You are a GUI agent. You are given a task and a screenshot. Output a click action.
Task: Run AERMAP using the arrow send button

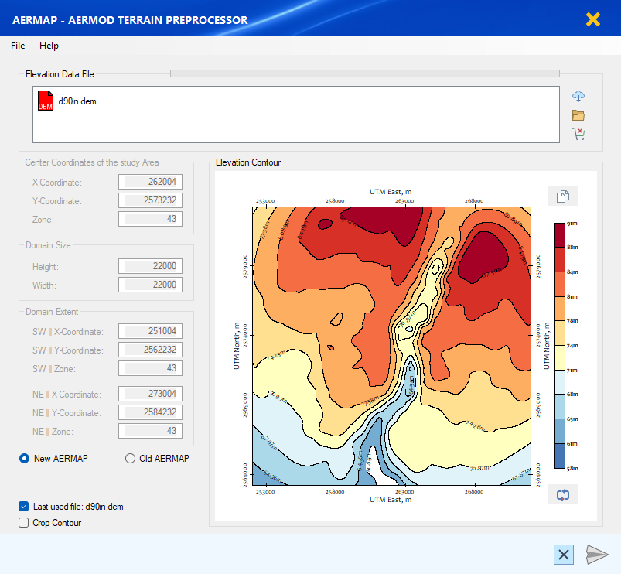click(597, 554)
